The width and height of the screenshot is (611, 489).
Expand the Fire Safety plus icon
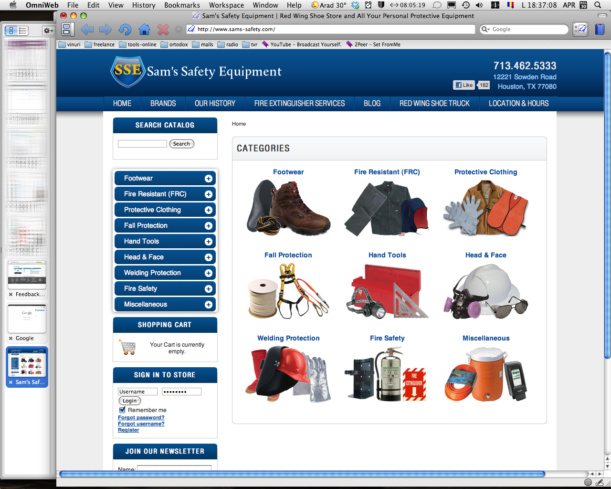pos(208,289)
